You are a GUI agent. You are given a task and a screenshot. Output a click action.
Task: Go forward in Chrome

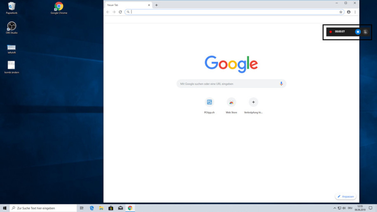pyautogui.click(x=114, y=12)
